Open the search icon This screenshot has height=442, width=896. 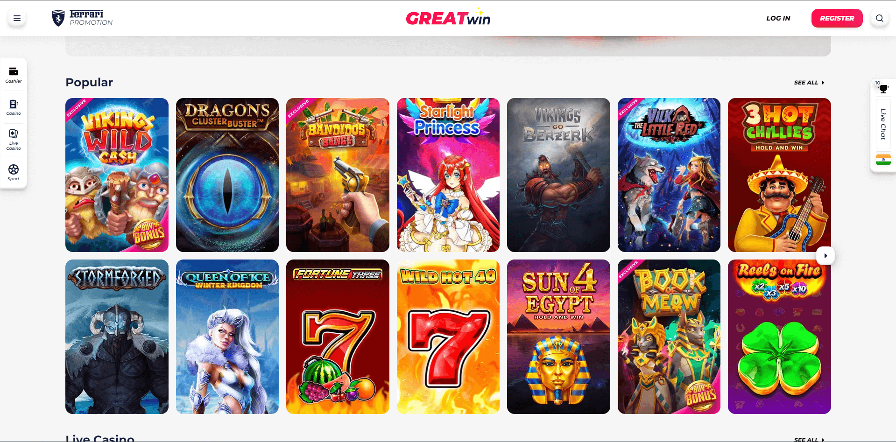coord(879,18)
